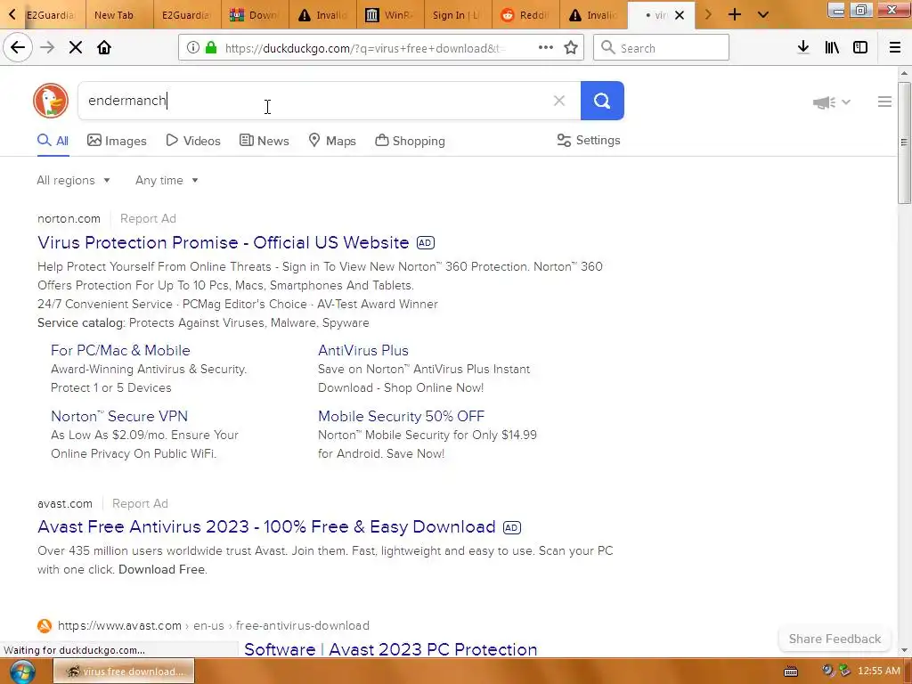Open Software Avast 2023 PC Protection result
912x684 pixels.
click(391, 649)
